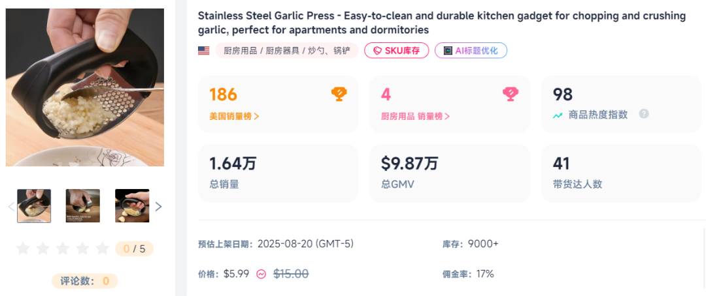The height and width of the screenshot is (296, 706).
Task: Click the pink trophy icon beside 4
Action: click(x=511, y=94)
